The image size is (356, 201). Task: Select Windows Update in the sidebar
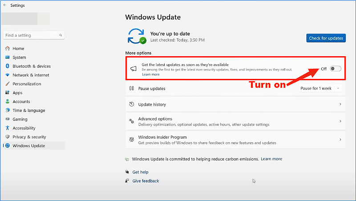(x=34, y=146)
